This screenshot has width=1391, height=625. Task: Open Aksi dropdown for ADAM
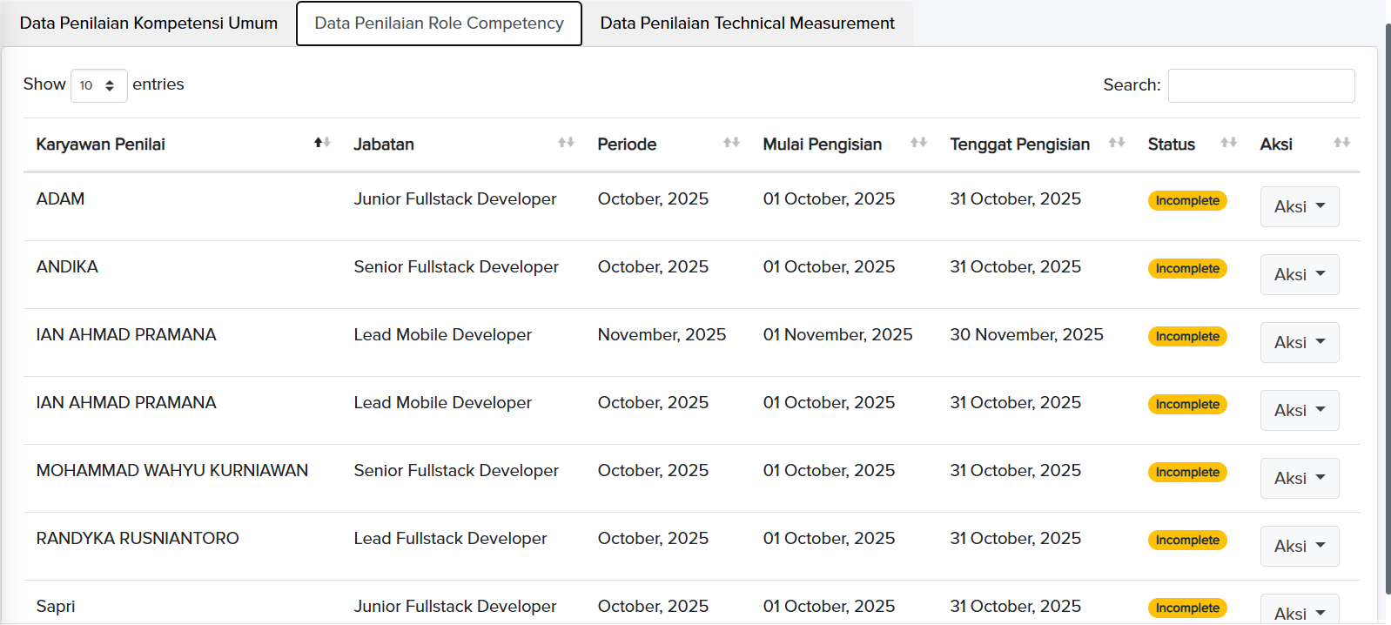[x=1299, y=207]
